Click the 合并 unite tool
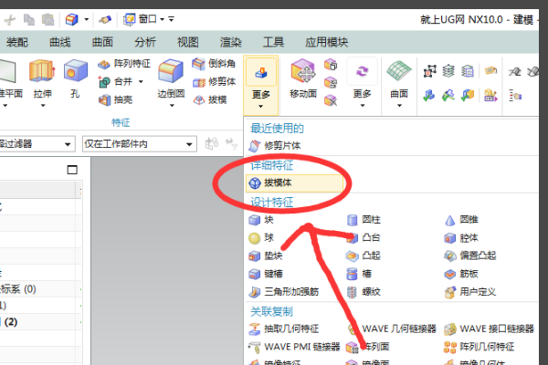This screenshot has height=365, width=548. (x=116, y=82)
